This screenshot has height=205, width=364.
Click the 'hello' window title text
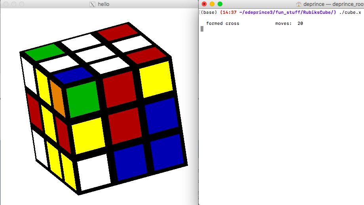click(x=104, y=4)
